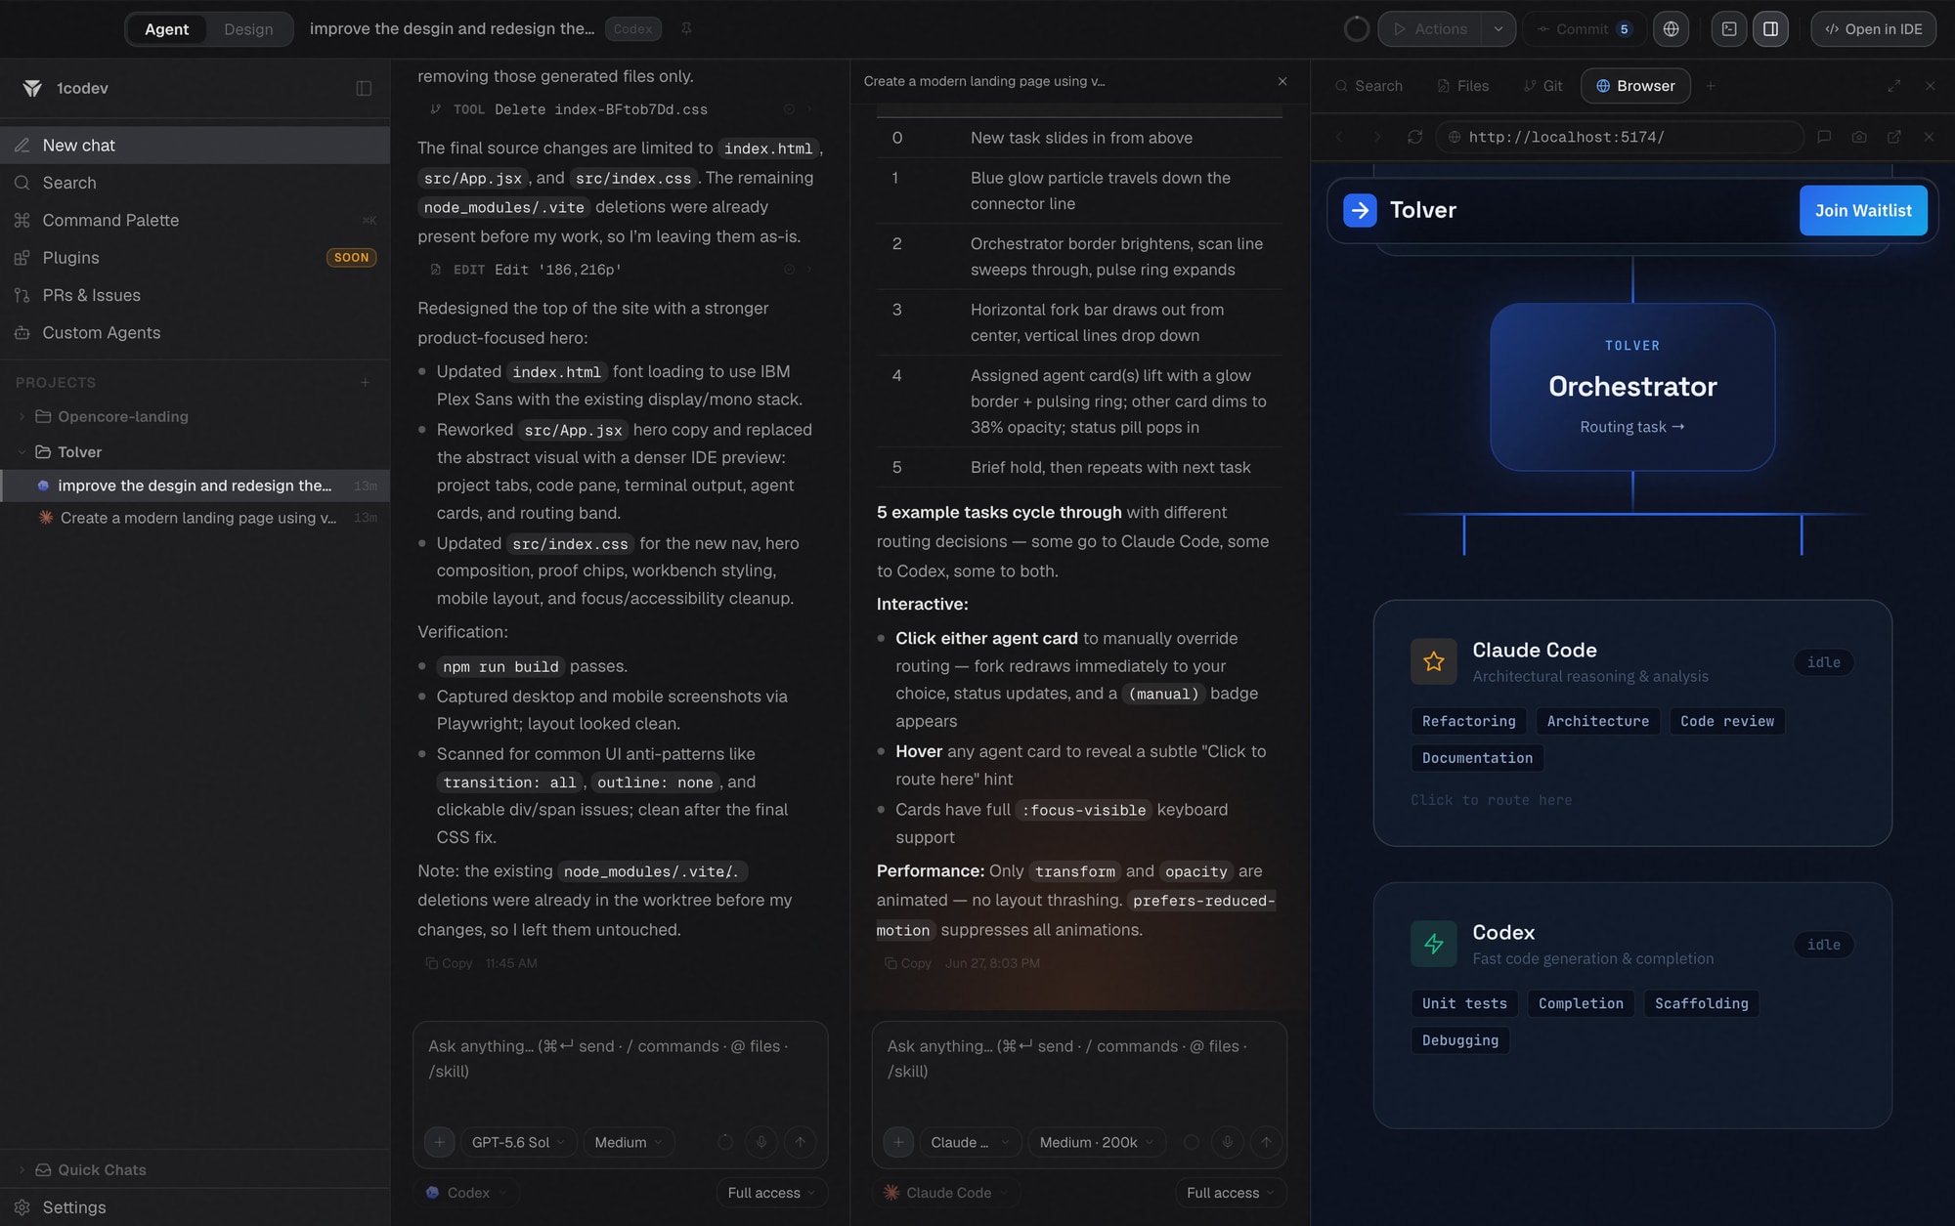Viewport: 1955px width, 1226px height.
Task: Click the comment icon in browser toolbar
Action: 1824,138
